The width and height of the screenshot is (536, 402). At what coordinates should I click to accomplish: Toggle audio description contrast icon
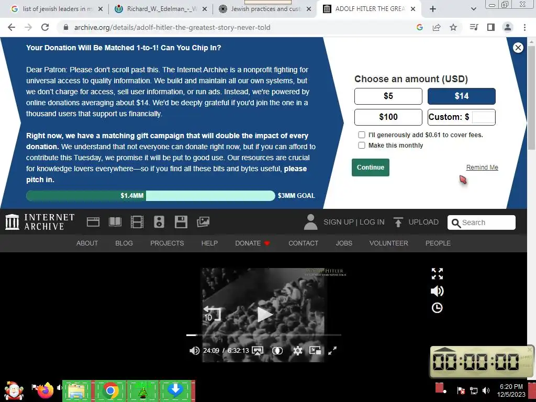click(x=277, y=351)
